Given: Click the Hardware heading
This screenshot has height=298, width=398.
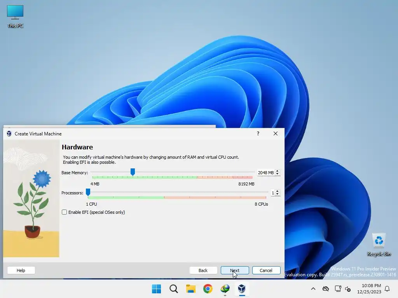Looking at the screenshot, I should coord(77,147).
